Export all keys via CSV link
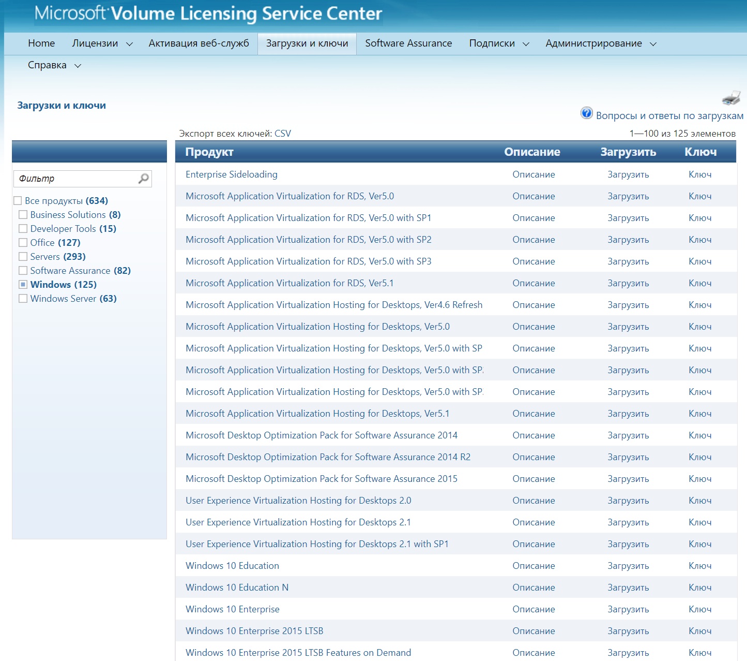Screen dimensions: 747x661 [282, 134]
